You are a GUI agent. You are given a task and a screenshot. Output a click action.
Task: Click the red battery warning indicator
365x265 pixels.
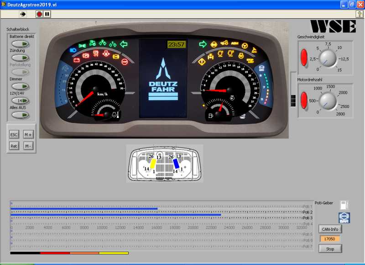pyautogui.click(x=77, y=60)
